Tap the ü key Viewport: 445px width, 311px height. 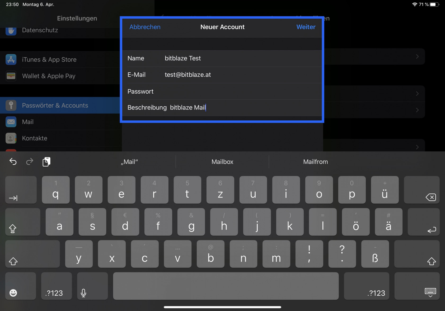click(385, 190)
